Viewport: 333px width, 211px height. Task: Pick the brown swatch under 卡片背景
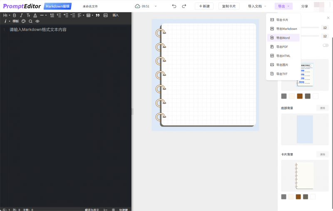(x=298, y=196)
